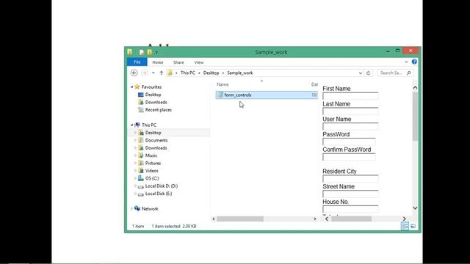This screenshot has height=264, width=470.
Task: Refresh the Sample_work folder
Action: pos(369,73)
